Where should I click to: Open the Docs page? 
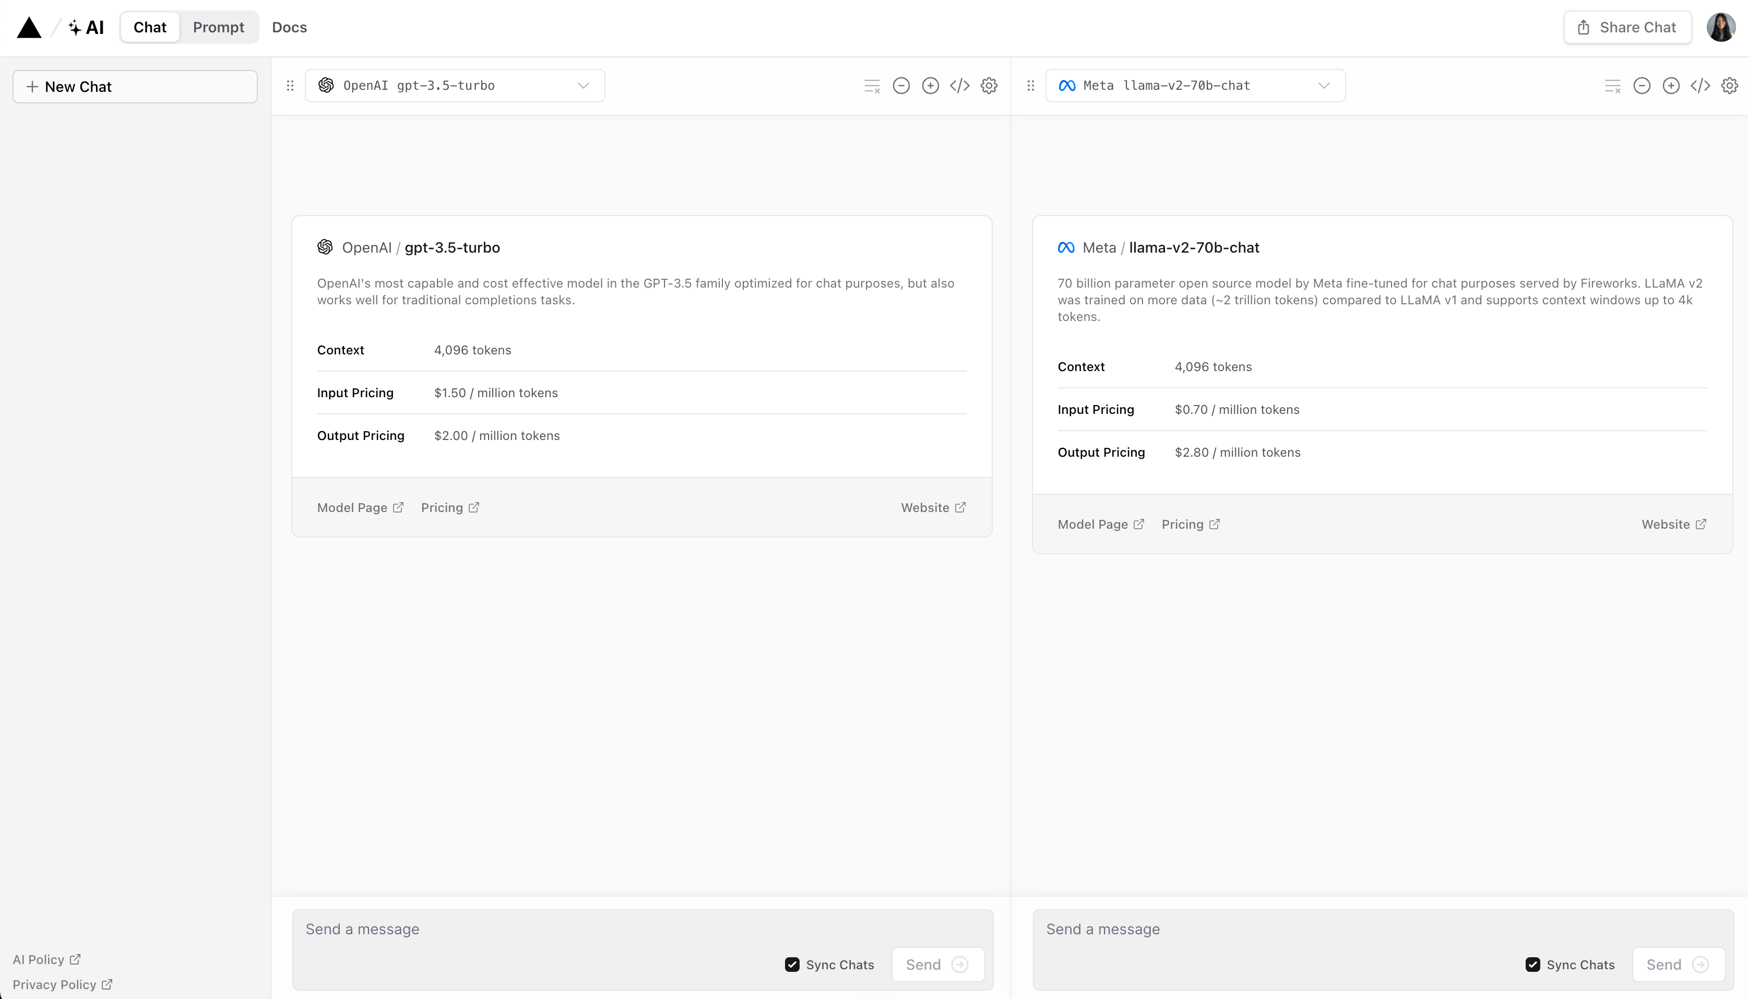290,28
